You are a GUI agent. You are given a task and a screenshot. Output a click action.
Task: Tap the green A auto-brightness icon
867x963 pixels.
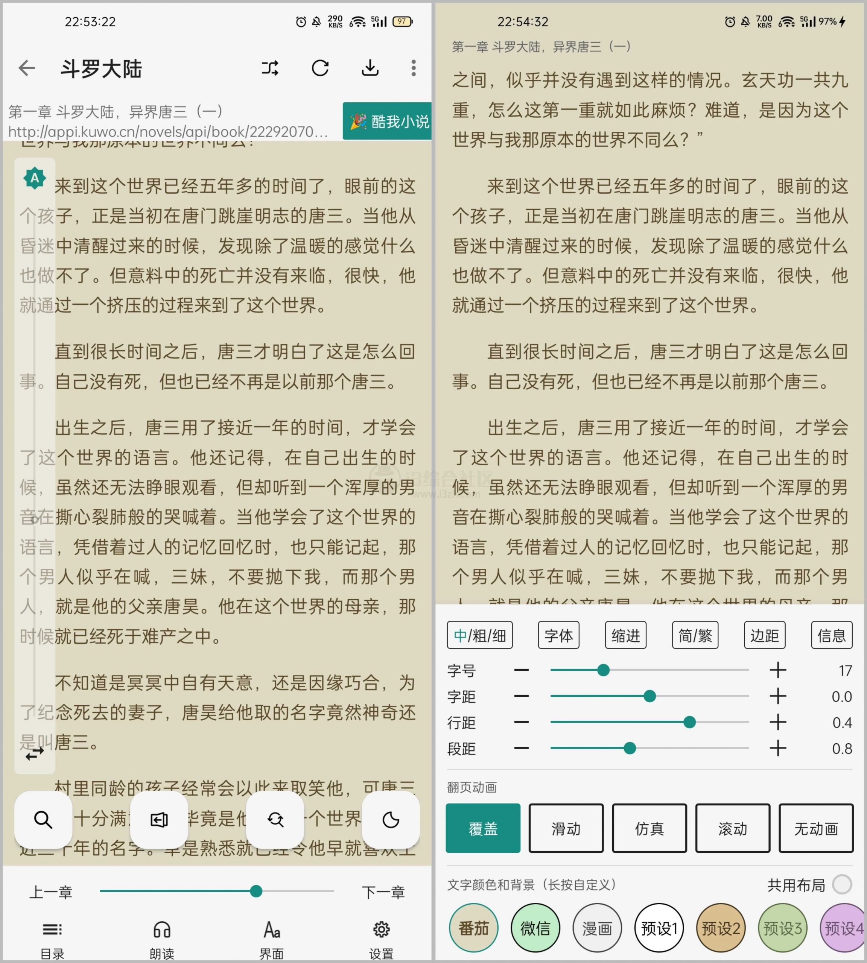pos(34,179)
